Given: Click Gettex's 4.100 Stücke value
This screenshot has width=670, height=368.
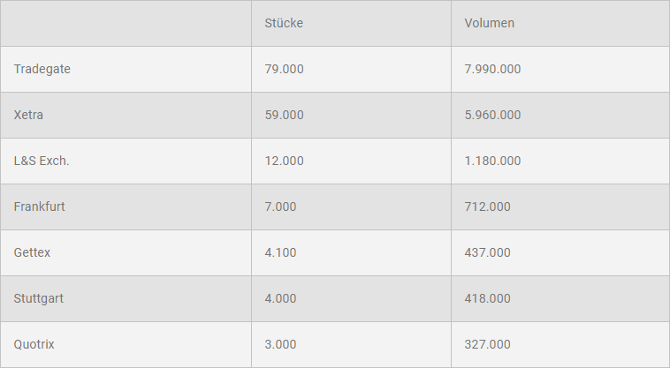Looking at the screenshot, I should click(280, 252).
